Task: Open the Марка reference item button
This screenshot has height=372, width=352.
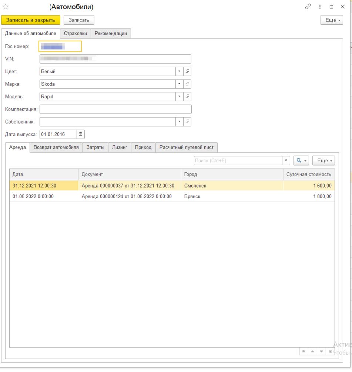Action: coord(187,84)
